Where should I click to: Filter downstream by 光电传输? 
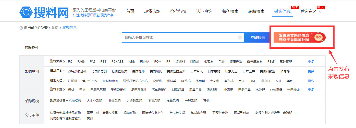293,89
